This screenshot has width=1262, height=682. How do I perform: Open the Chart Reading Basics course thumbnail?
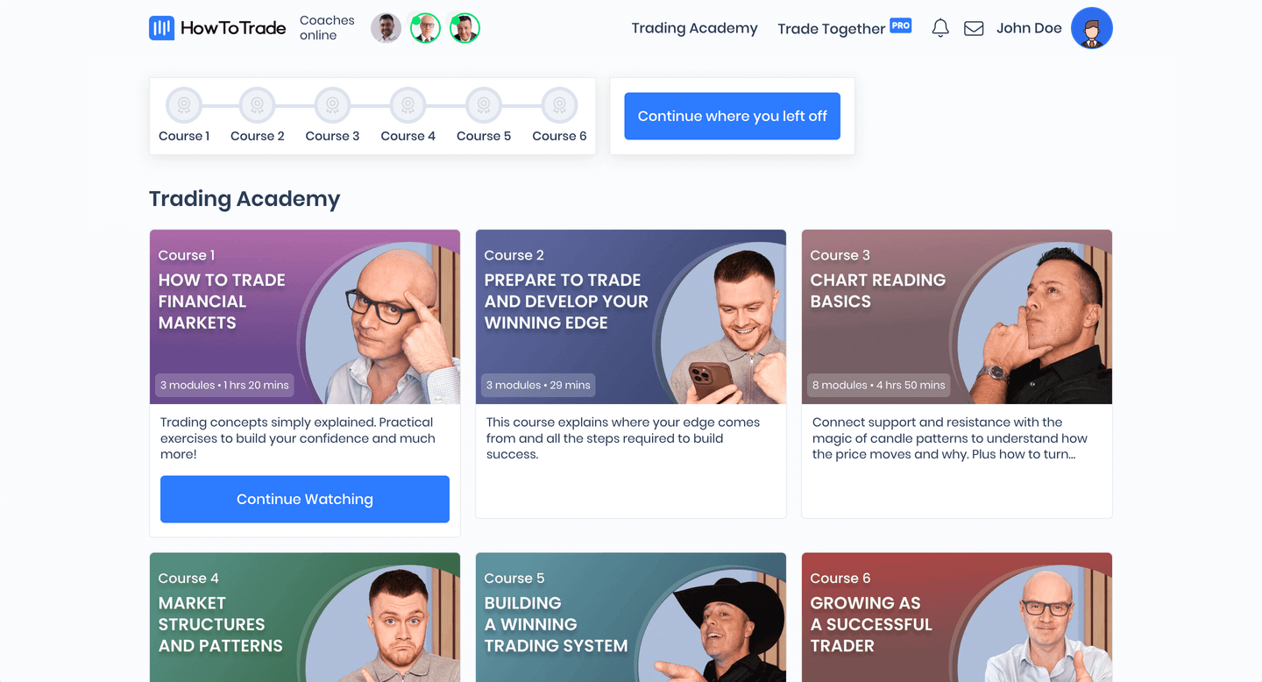click(957, 316)
